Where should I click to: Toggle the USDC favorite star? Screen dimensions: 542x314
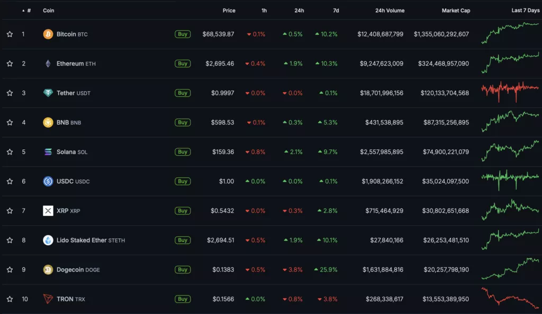[x=10, y=181]
